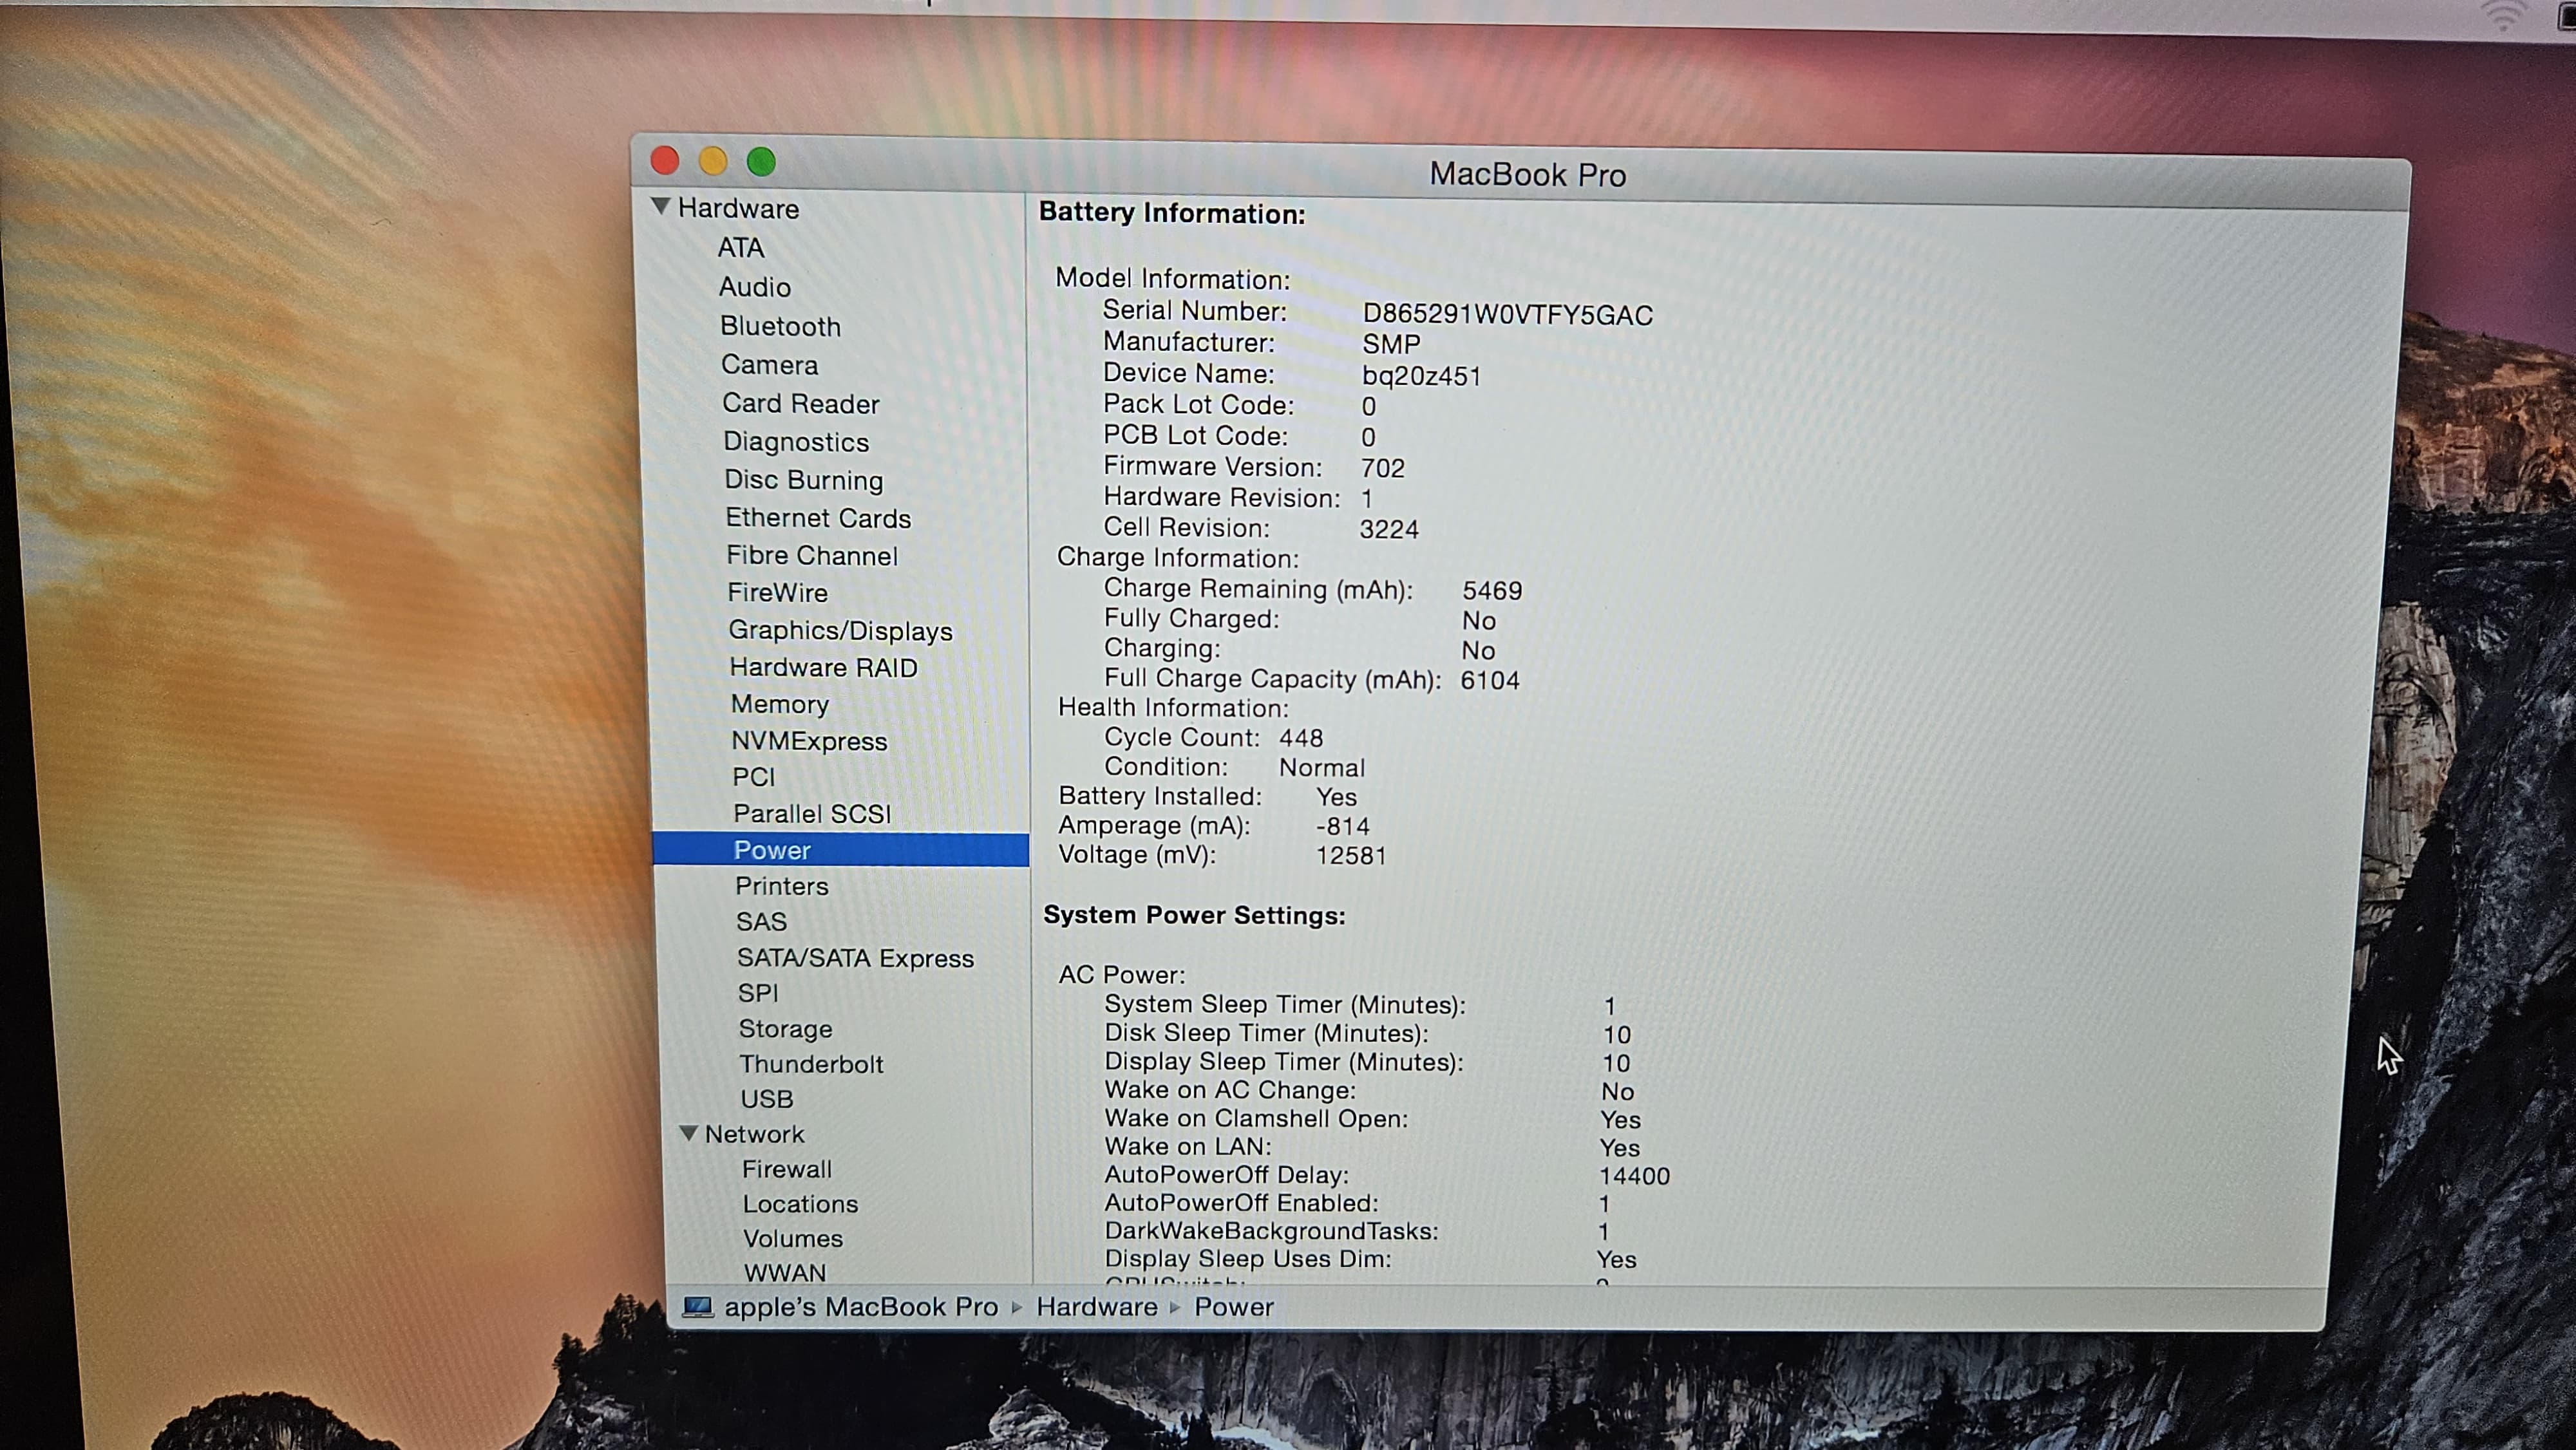Select Volumes under Network
Screen dimensions: 2576x1450
click(x=793, y=1238)
